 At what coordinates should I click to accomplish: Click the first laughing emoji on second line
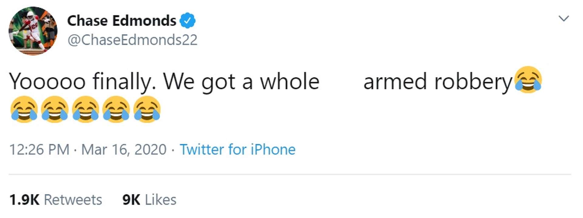[24, 109]
